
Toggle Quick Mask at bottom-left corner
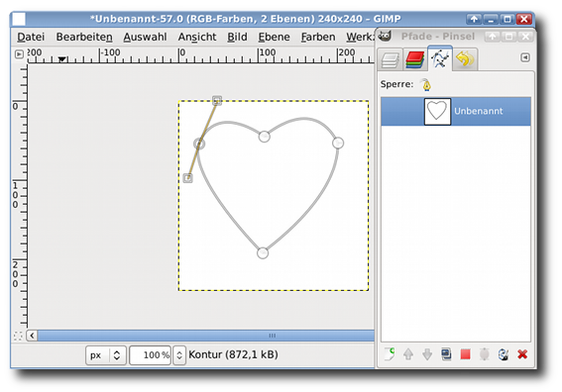pos(18,336)
